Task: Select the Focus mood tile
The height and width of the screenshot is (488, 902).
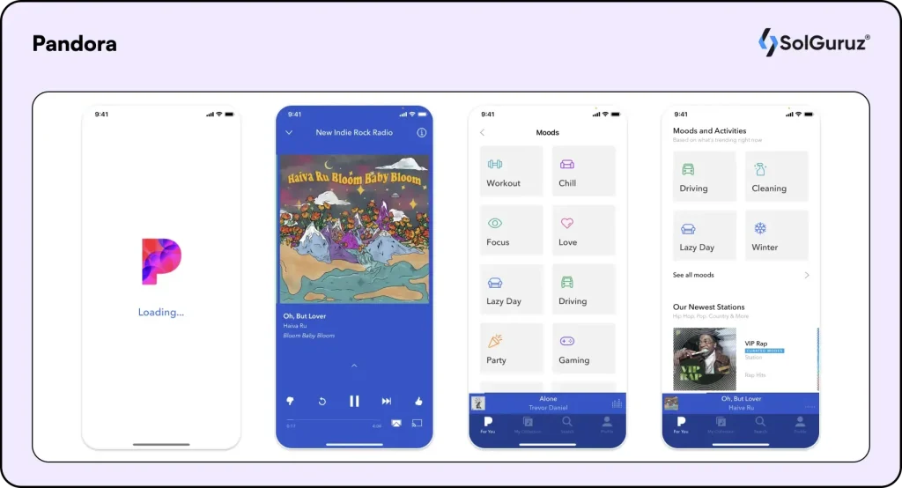Action: click(x=512, y=230)
